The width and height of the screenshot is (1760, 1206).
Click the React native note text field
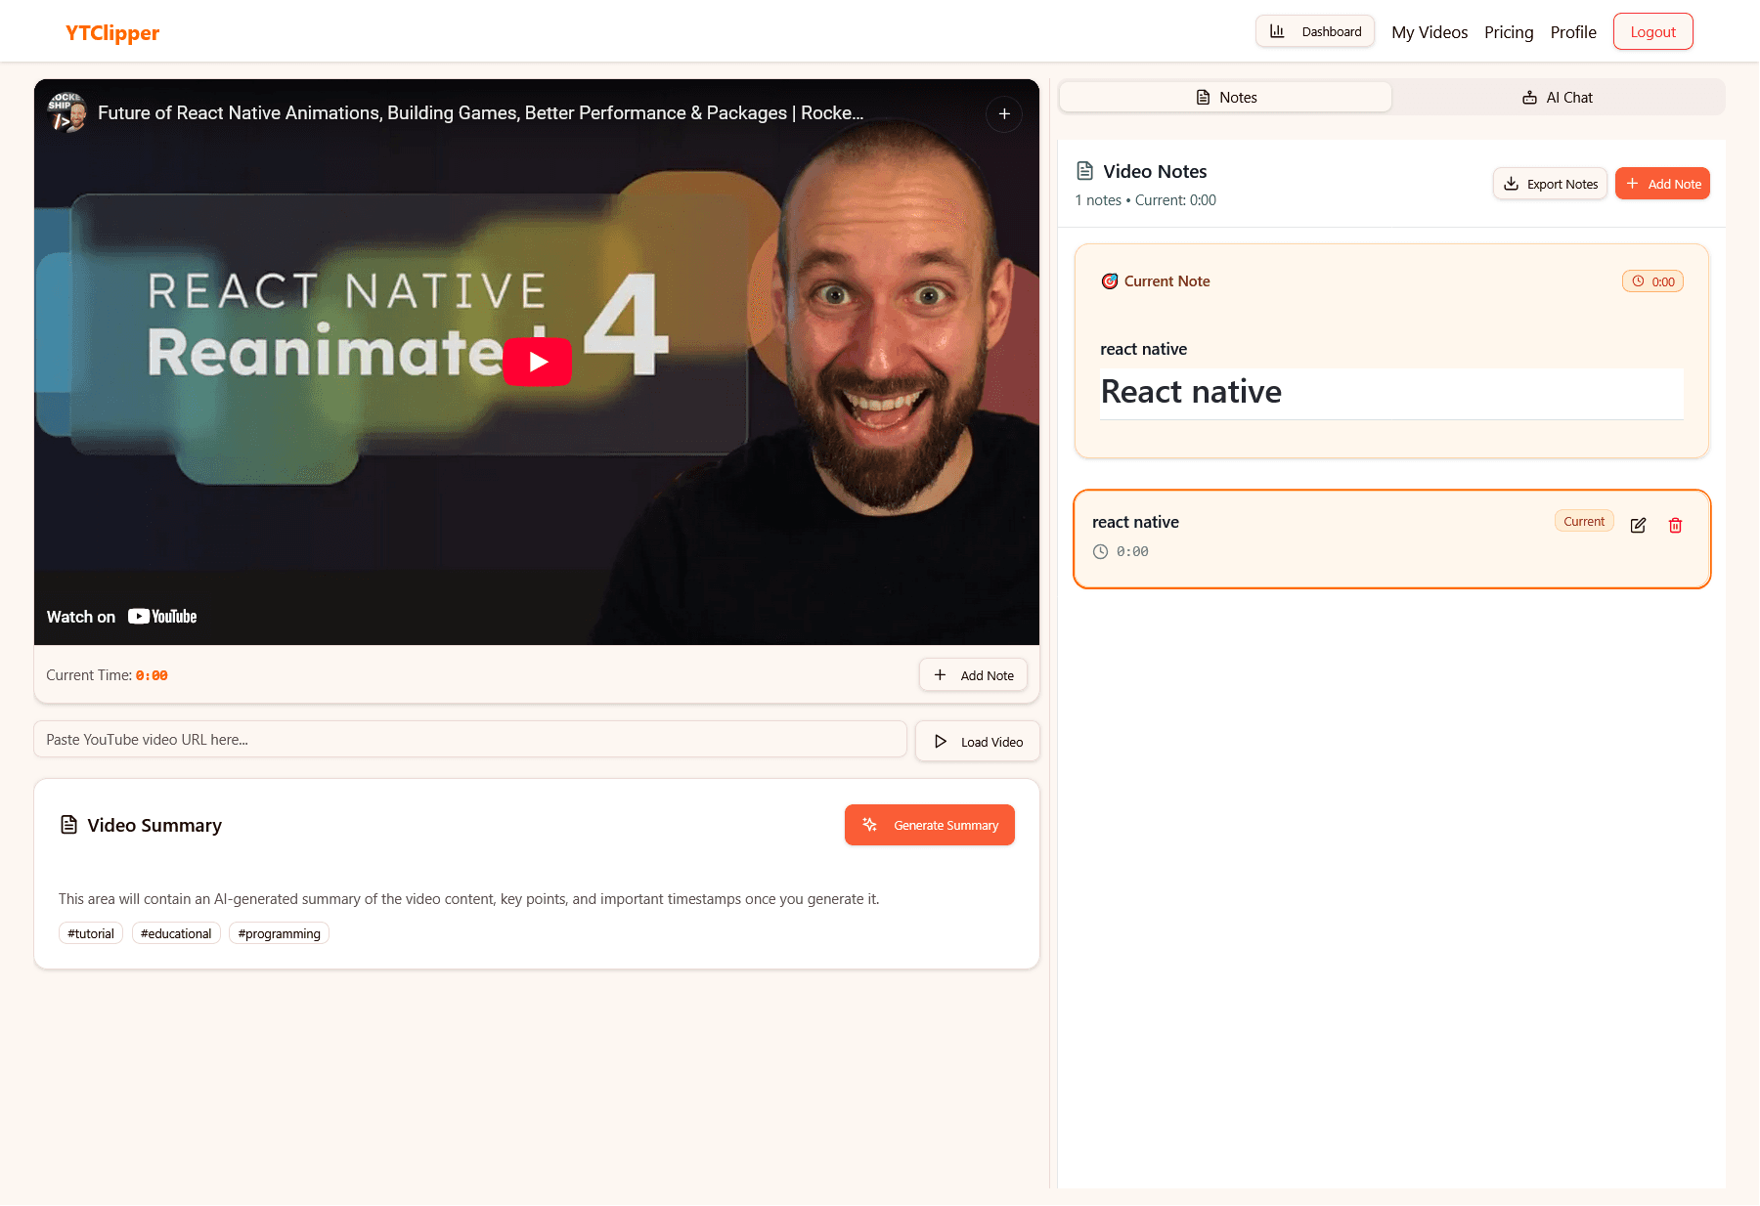pyautogui.click(x=1391, y=393)
